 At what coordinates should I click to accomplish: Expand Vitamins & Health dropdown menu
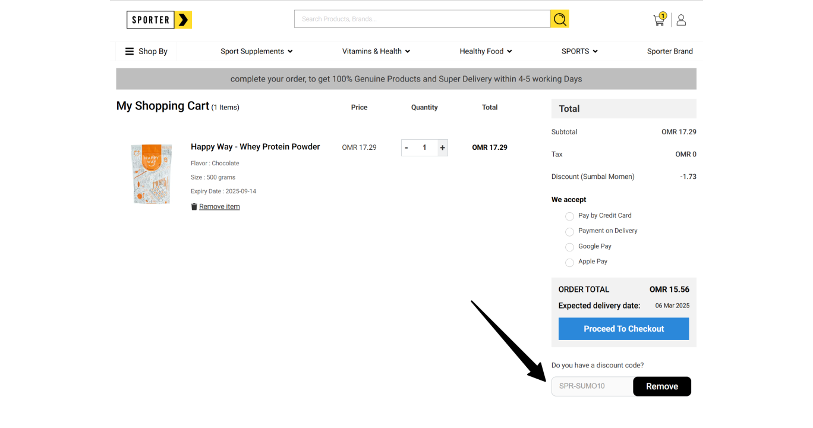tap(376, 51)
